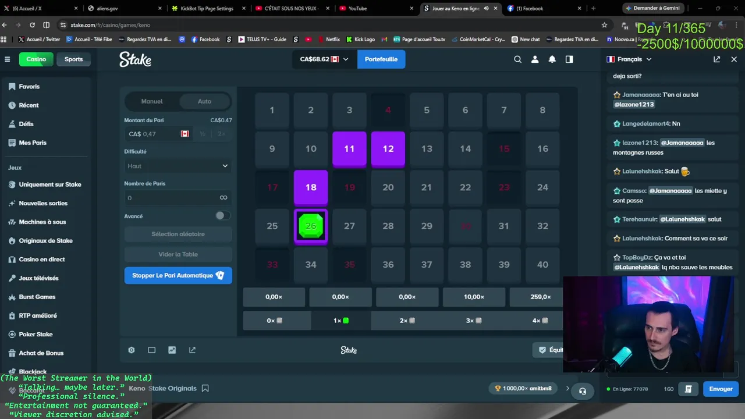
Task: Open the Difficulté dropdown set to Haut
Action: click(178, 166)
